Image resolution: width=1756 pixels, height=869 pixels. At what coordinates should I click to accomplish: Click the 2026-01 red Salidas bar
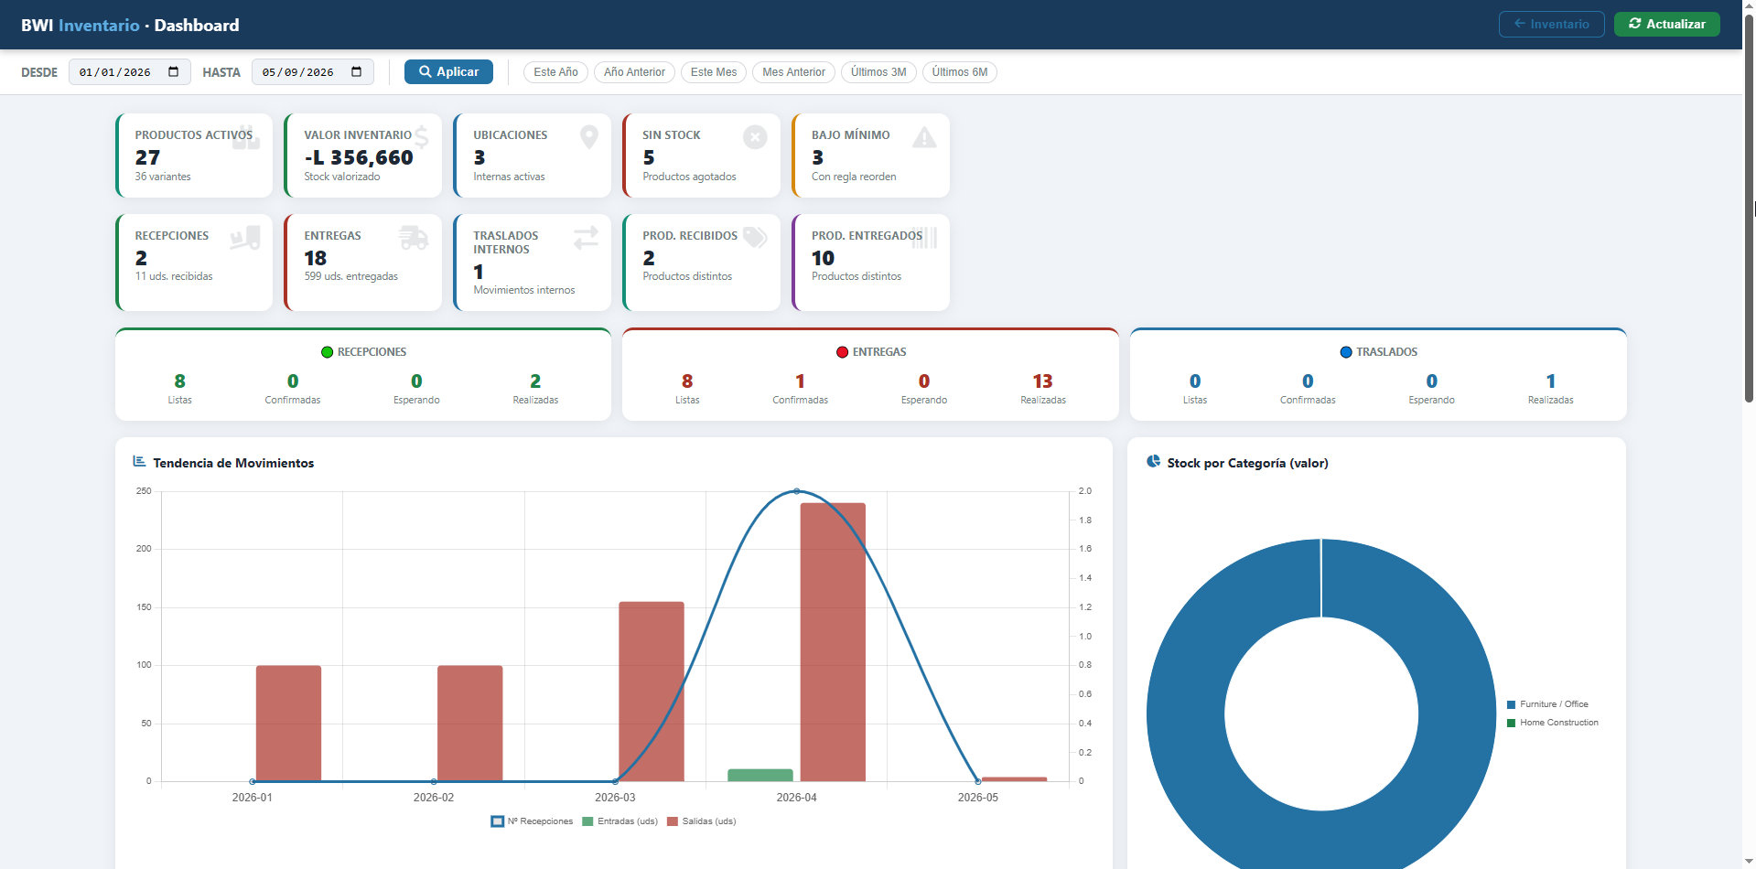tap(288, 724)
